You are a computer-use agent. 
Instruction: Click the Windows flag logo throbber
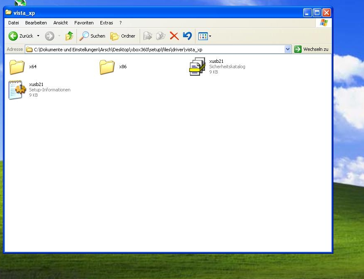324,23
